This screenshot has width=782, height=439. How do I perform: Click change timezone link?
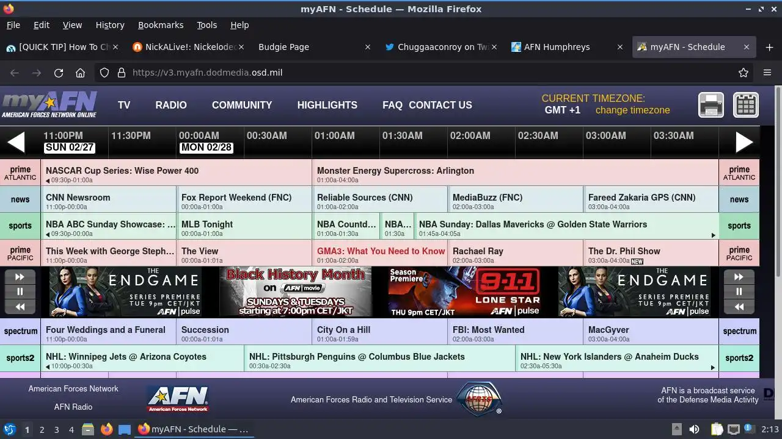[632, 110]
